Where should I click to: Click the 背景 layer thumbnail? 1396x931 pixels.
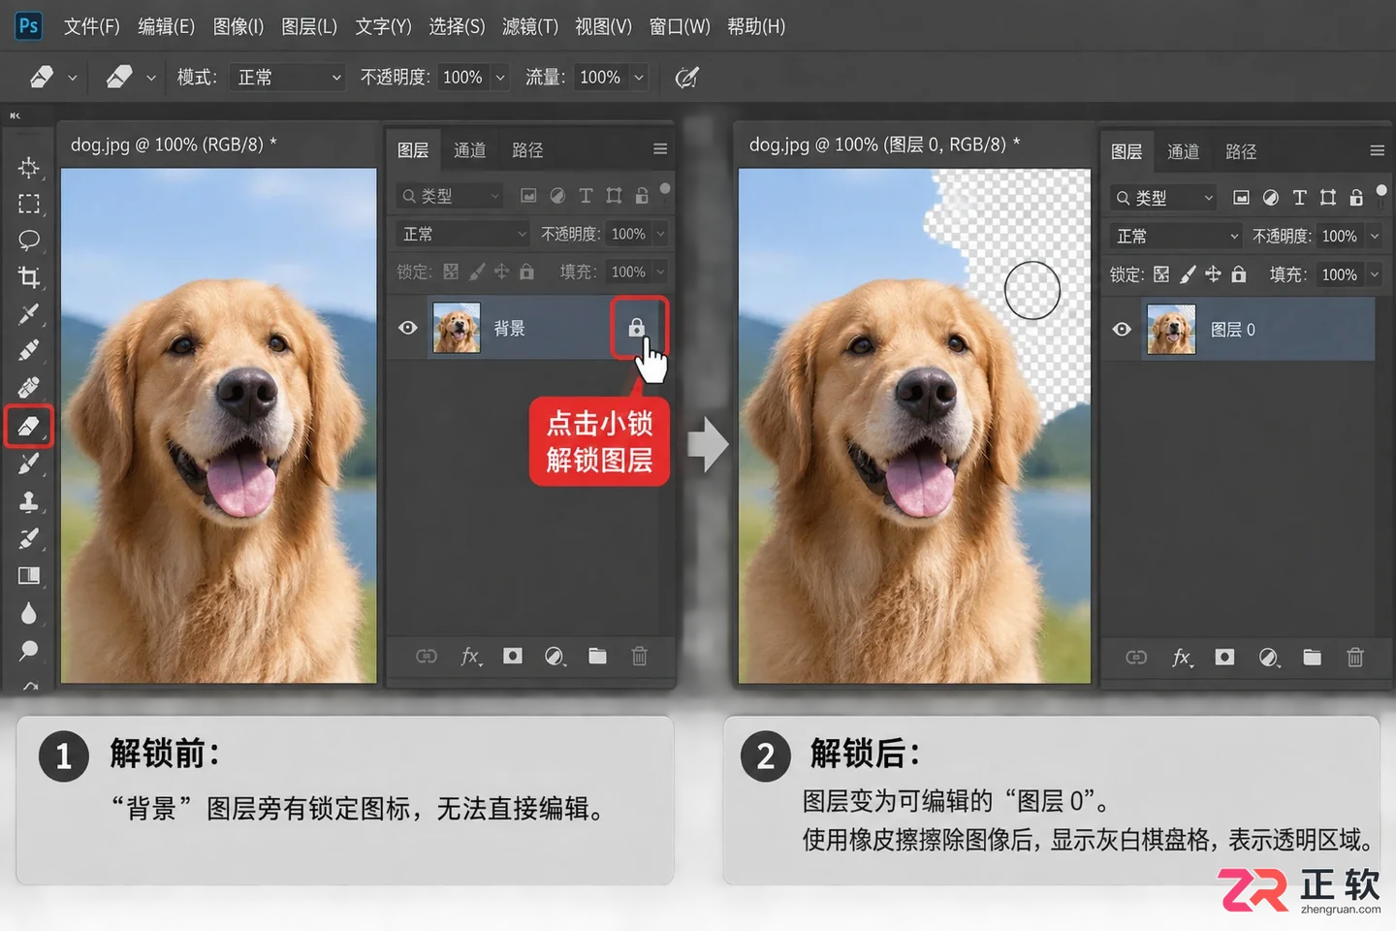point(456,328)
